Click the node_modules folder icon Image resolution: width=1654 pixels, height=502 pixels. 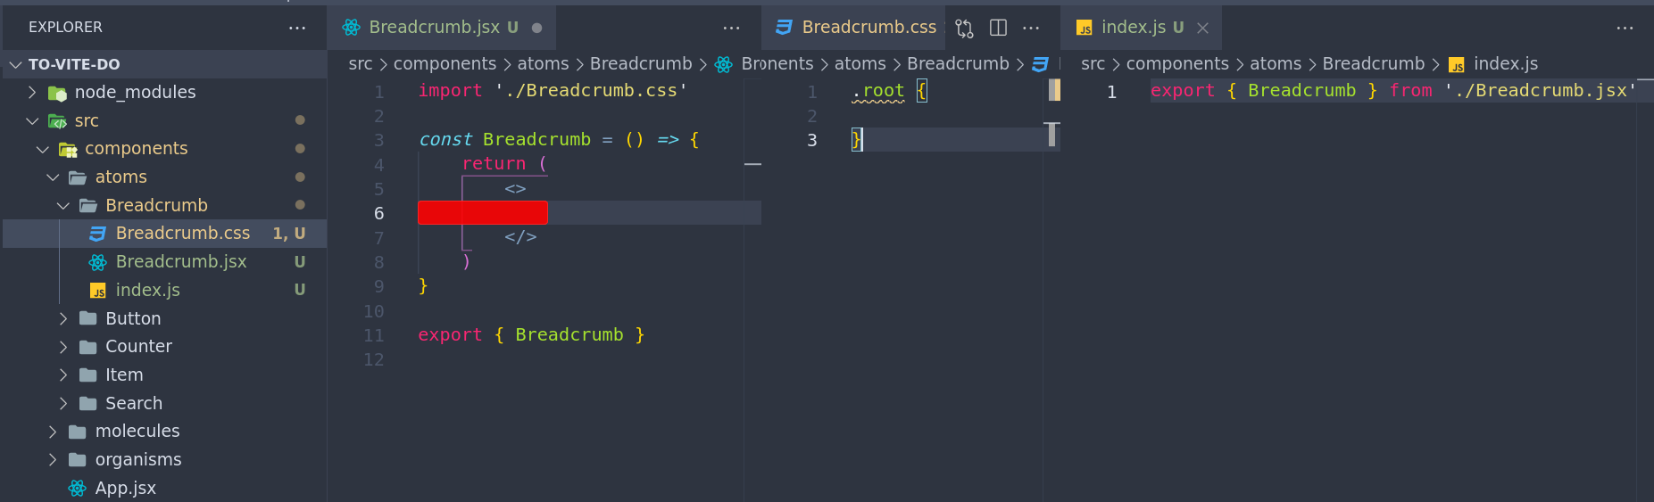[57, 93]
